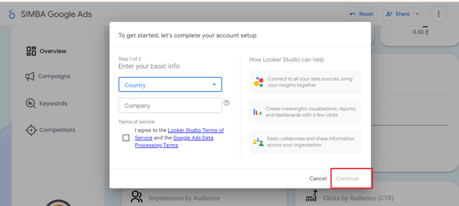This screenshot has height=206, width=459.
Task: Open the Looker Studio Terms of Service link
Action: (x=195, y=130)
